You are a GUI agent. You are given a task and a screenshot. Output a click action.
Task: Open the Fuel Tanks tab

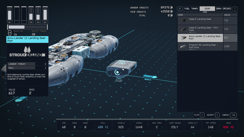[x=191, y=8]
